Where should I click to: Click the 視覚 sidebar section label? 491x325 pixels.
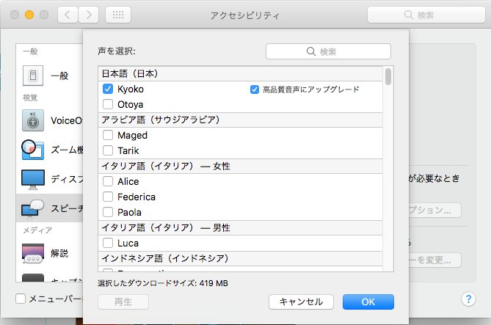point(30,98)
